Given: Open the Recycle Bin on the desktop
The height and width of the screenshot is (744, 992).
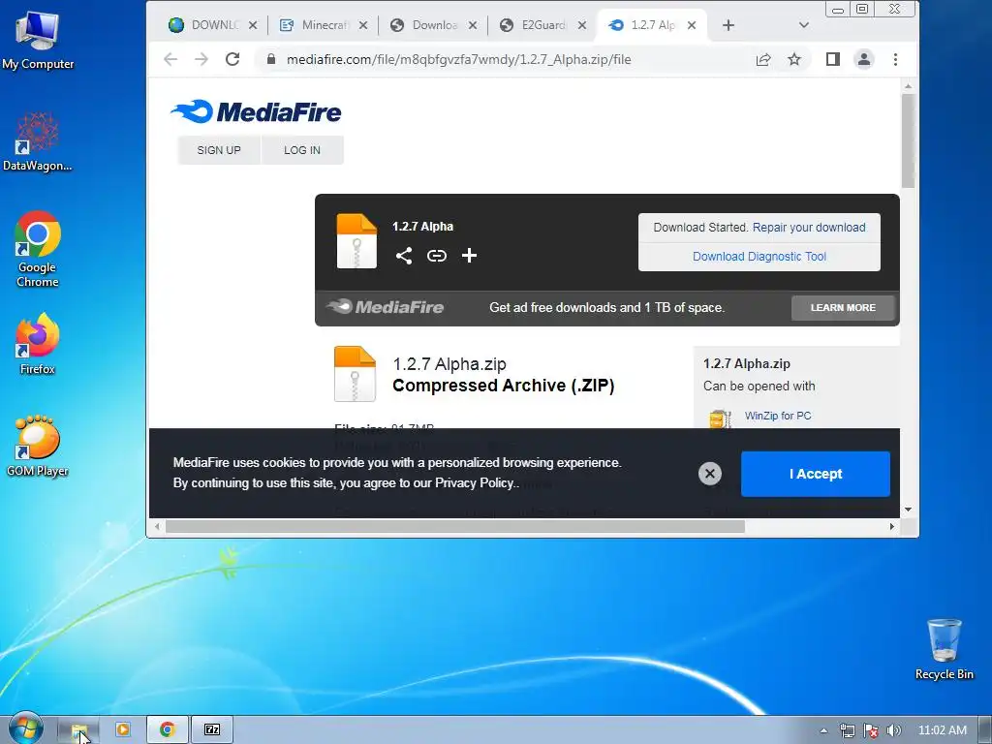Looking at the screenshot, I should (944, 649).
